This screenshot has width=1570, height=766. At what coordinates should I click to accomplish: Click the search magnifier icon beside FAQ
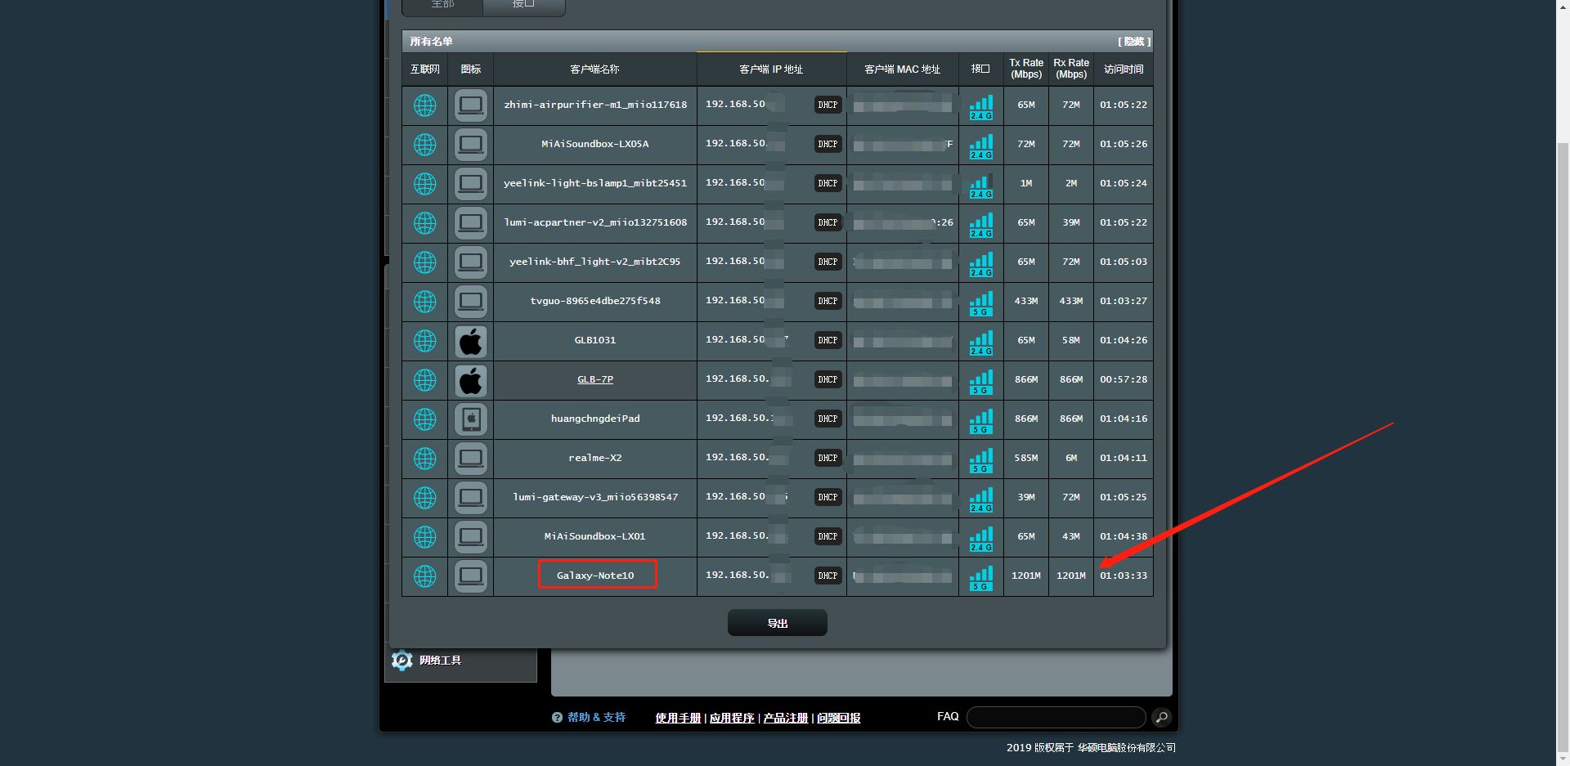tap(1161, 718)
